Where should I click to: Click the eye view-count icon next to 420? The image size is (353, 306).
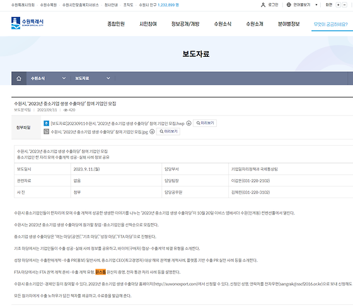click(66, 110)
